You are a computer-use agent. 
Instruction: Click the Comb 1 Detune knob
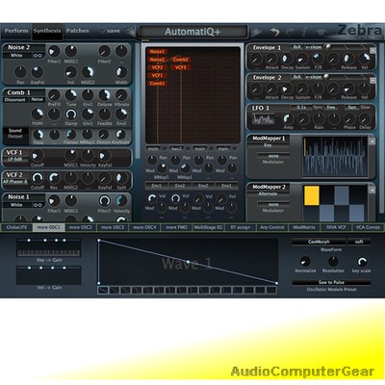[x=104, y=95]
